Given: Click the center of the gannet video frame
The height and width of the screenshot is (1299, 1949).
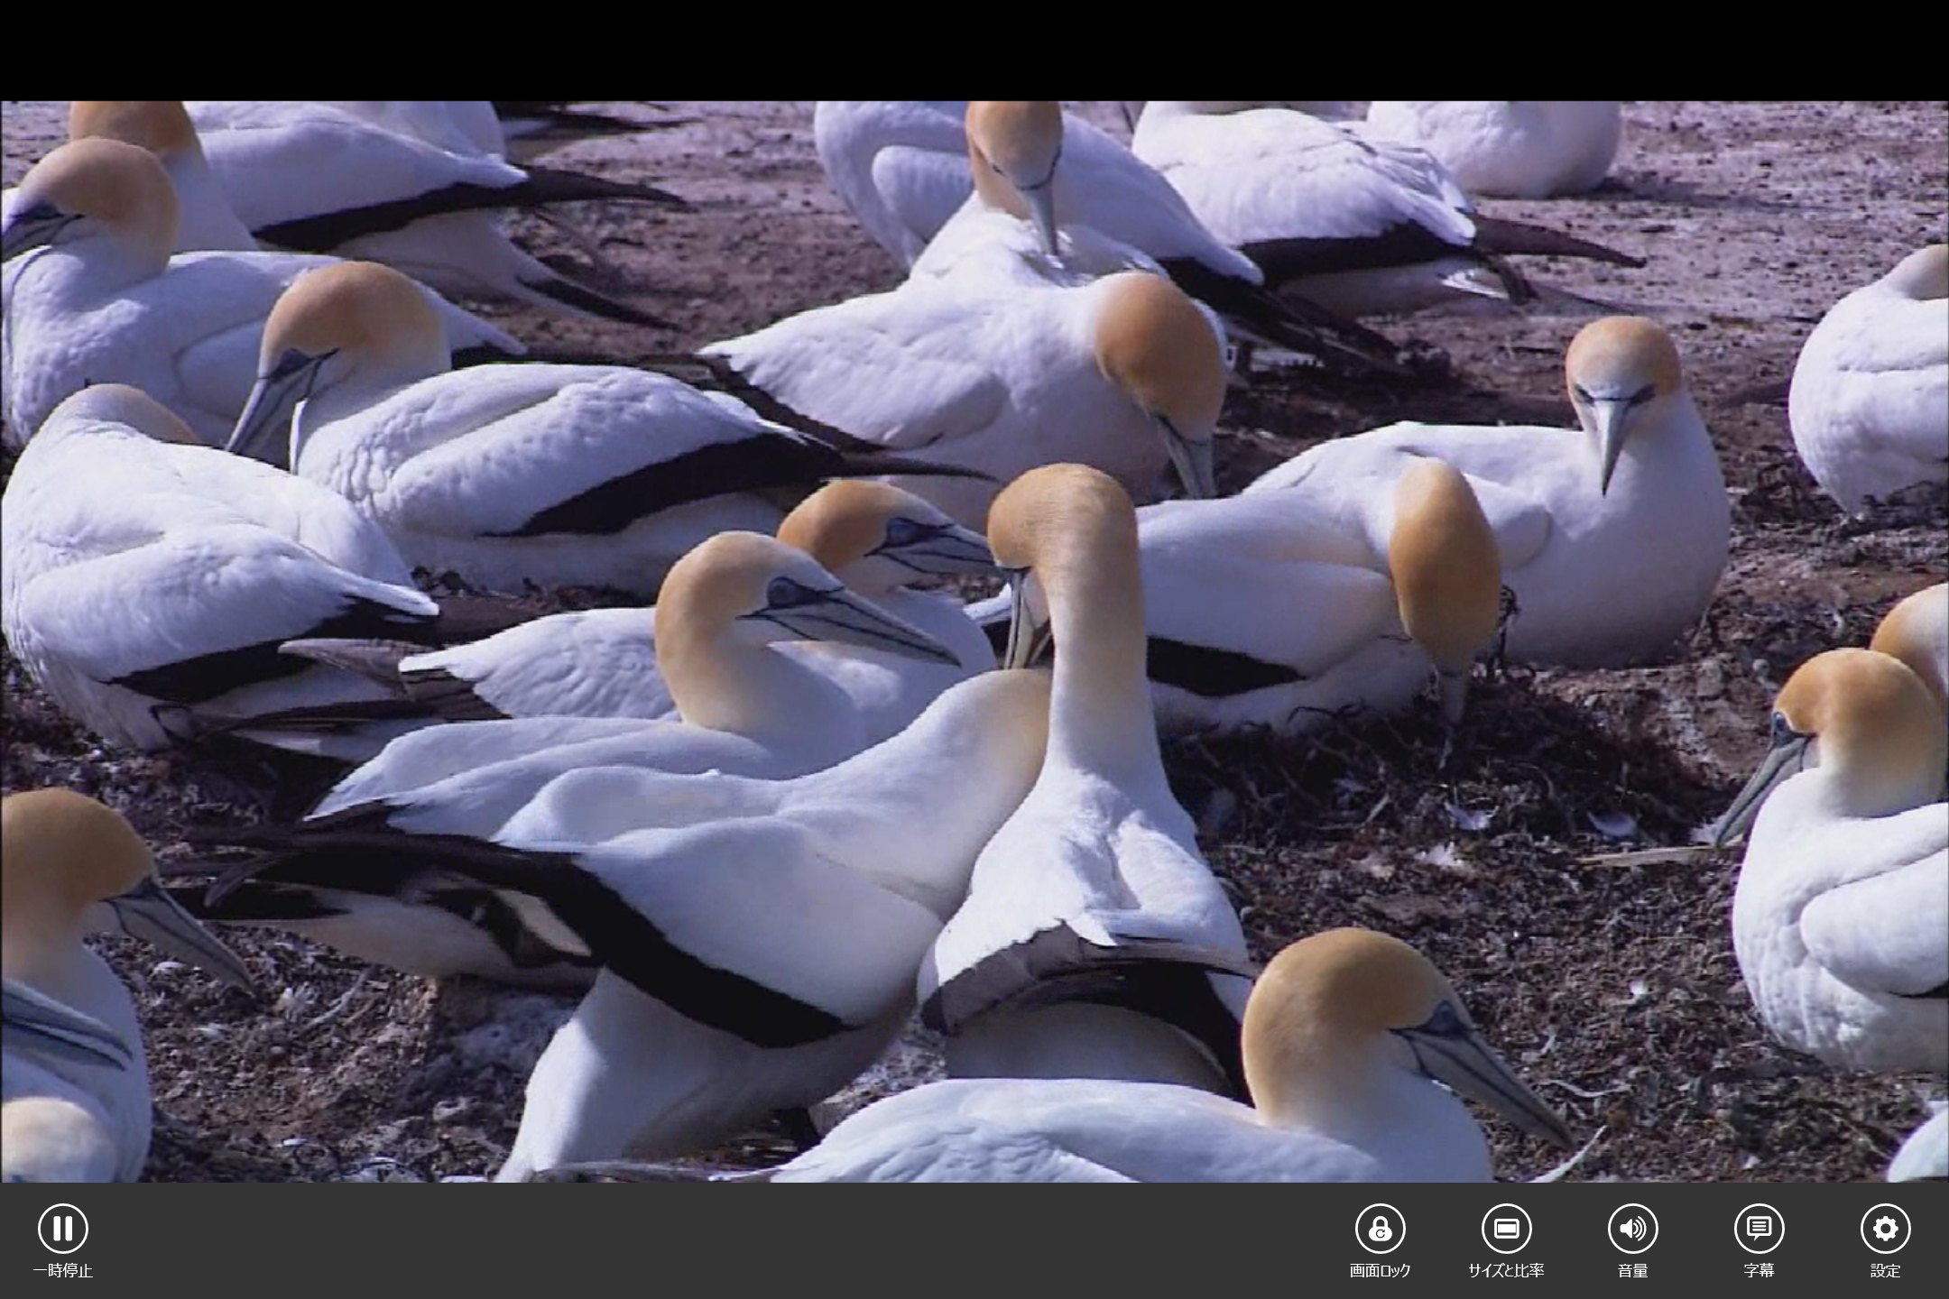Looking at the screenshot, I should point(974,640).
